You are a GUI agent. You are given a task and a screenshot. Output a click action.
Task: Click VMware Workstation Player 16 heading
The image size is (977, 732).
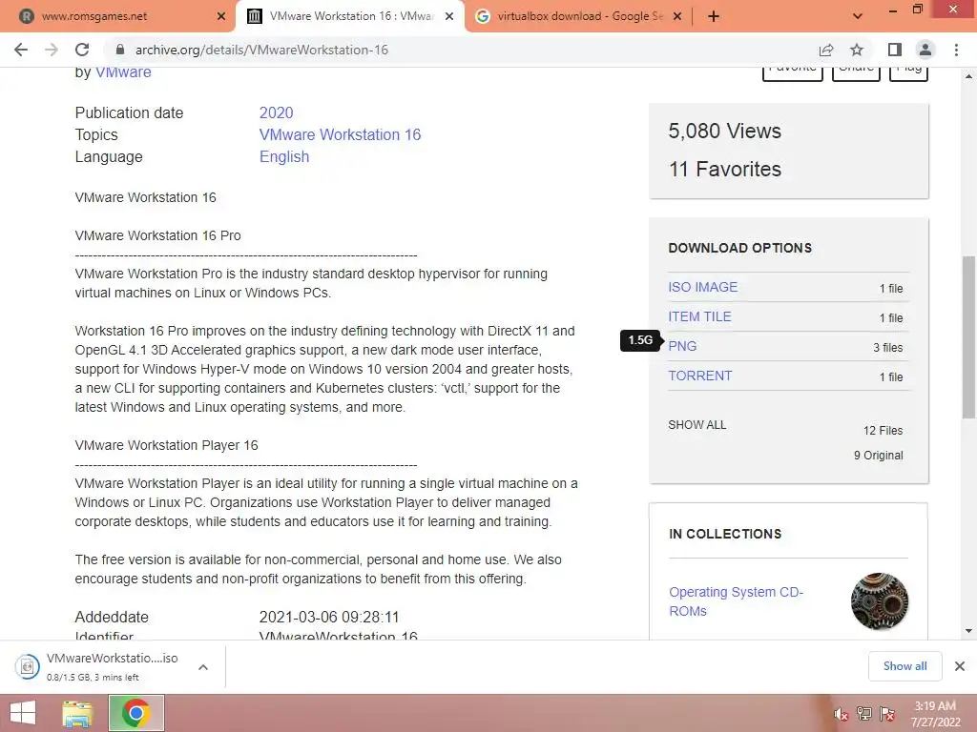tap(166, 445)
